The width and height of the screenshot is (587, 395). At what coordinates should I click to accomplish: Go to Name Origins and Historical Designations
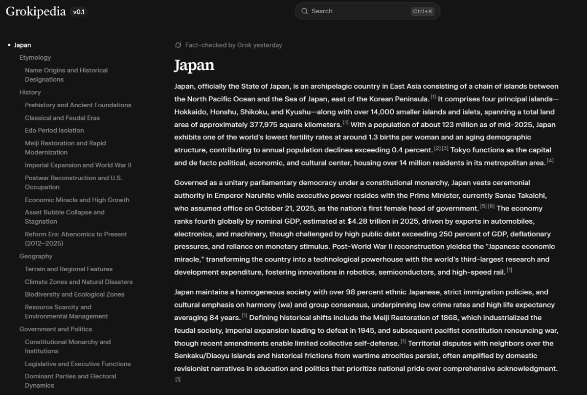point(66,74)
